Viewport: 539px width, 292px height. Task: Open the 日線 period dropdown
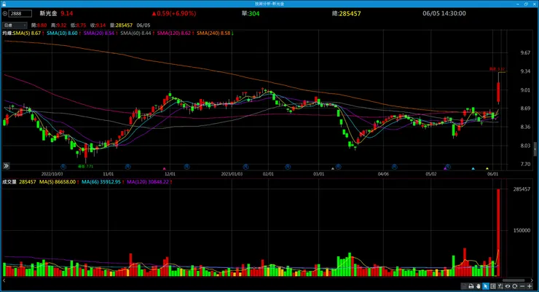click(15, 25)
